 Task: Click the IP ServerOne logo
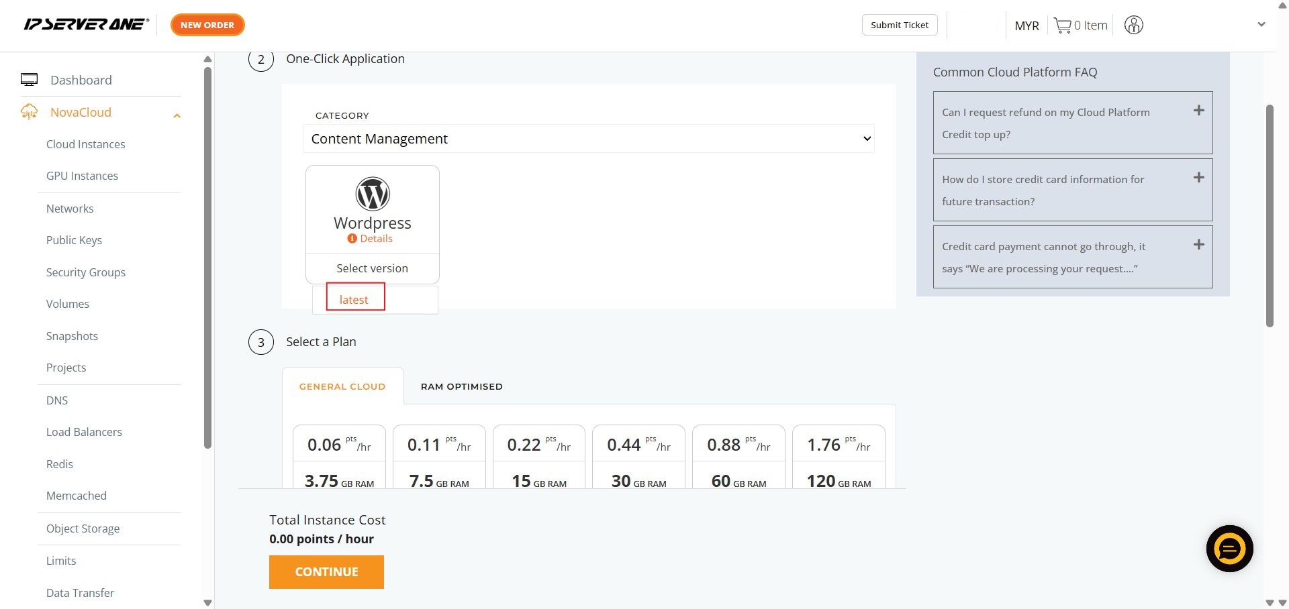(x=86, y=25)
